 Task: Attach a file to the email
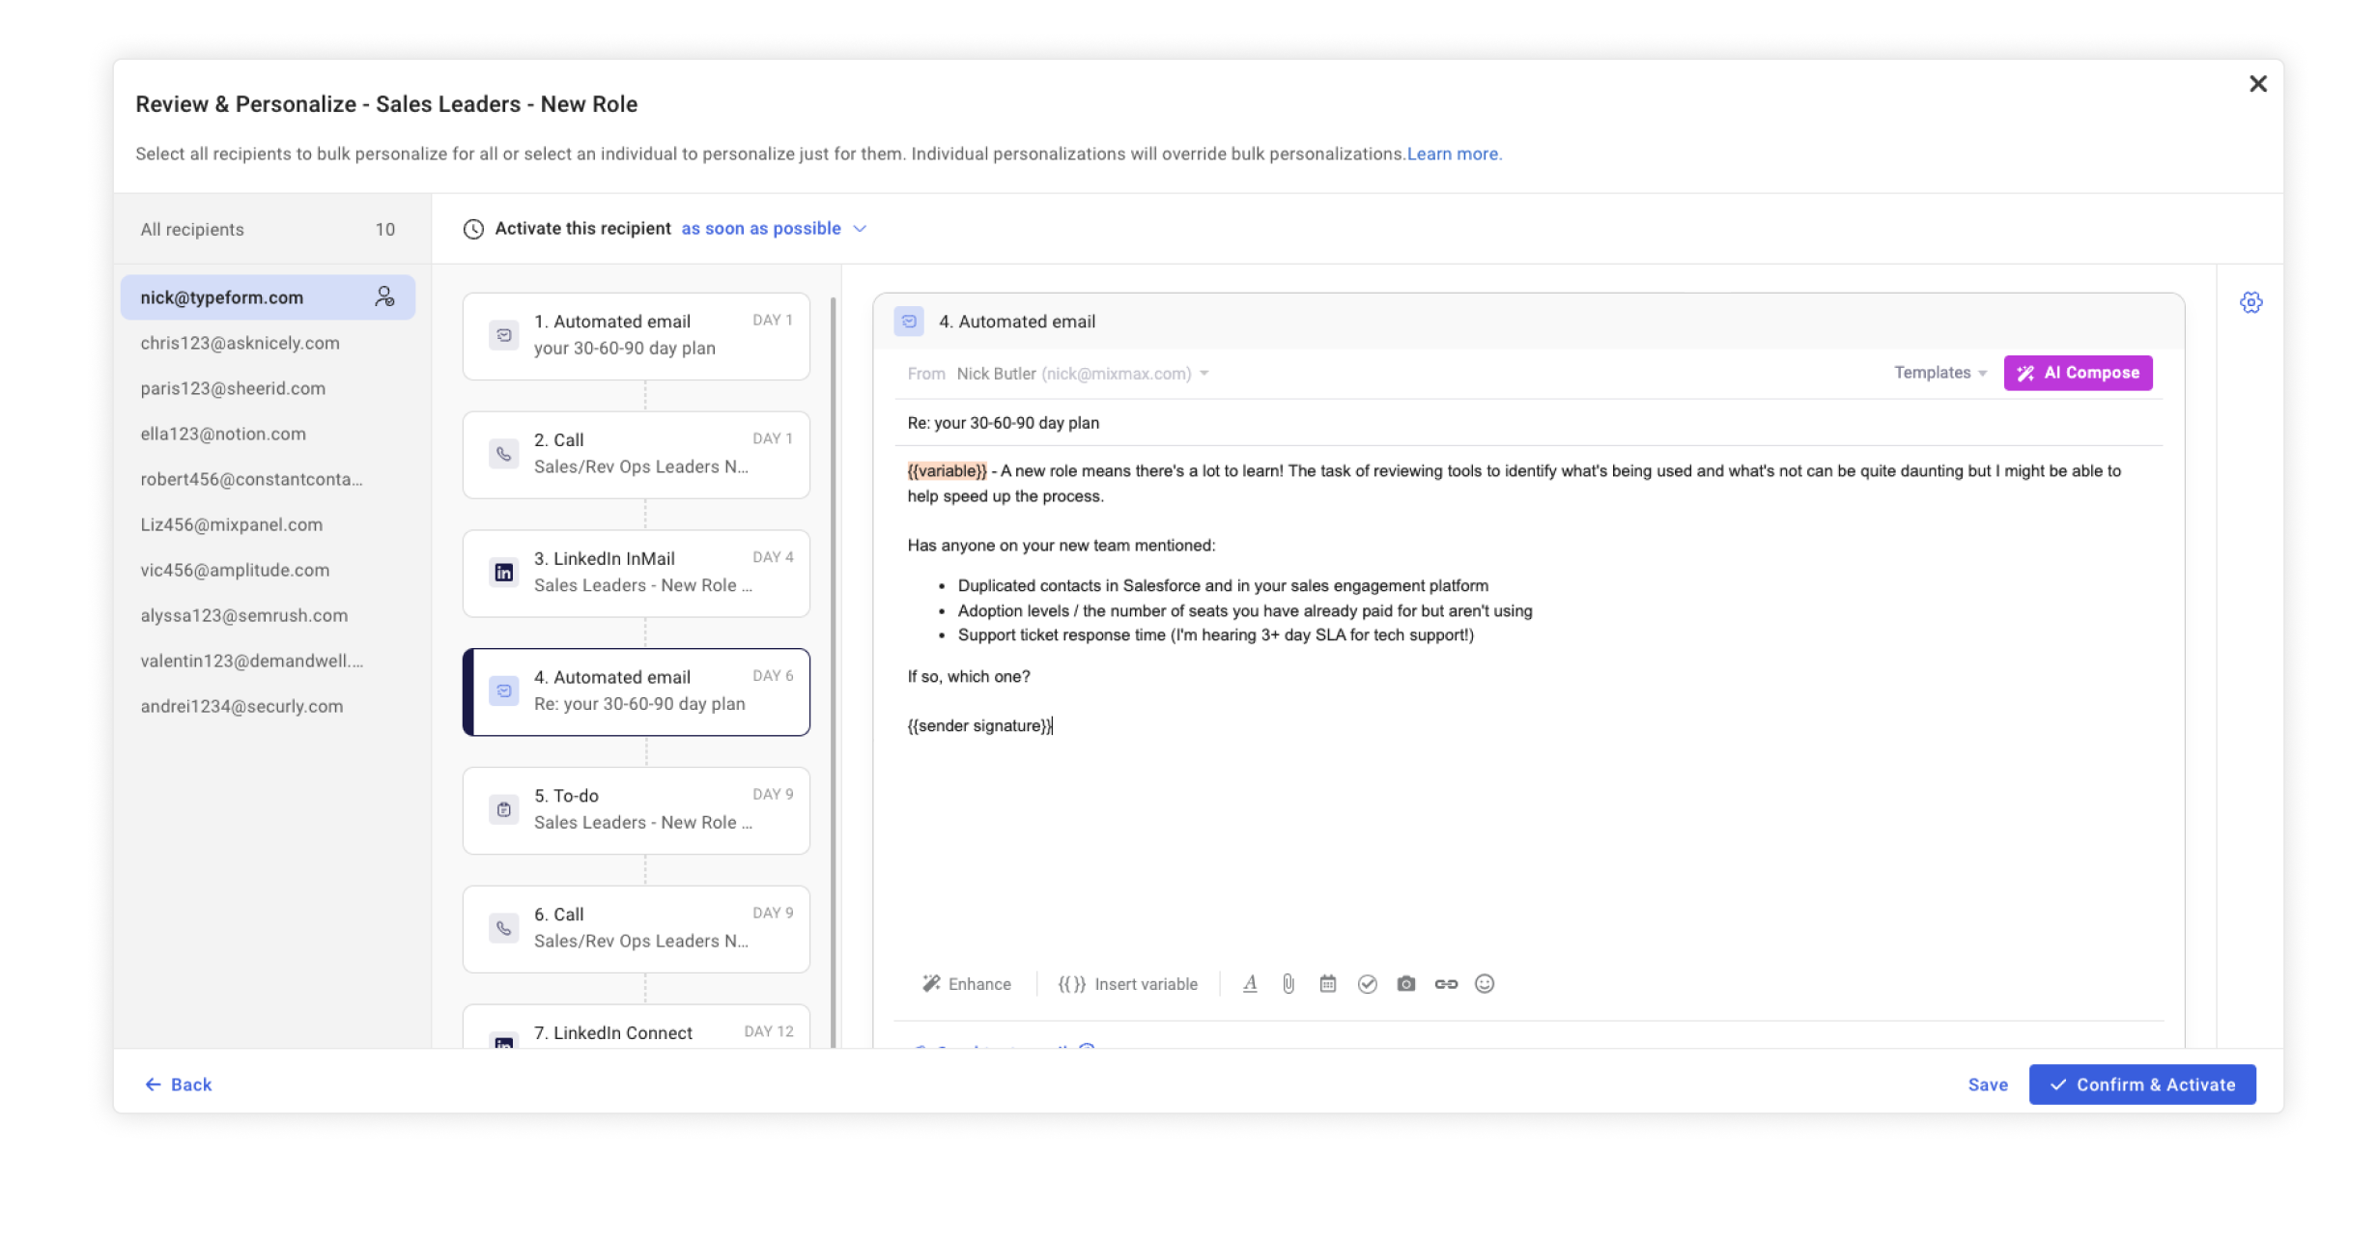tap(1288, 983)
